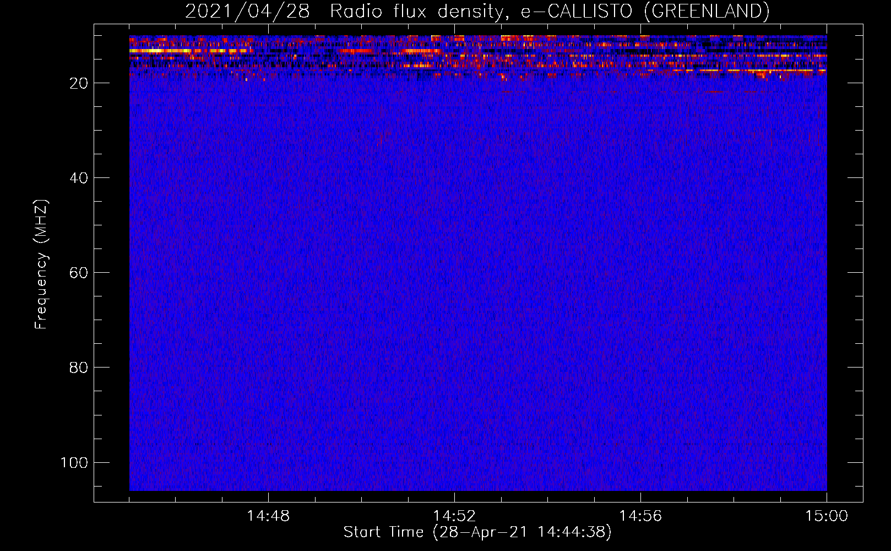Click the '14:52' time tick label
The height and width of the screenshot is (551, 891).
click(x=454, y=516)
